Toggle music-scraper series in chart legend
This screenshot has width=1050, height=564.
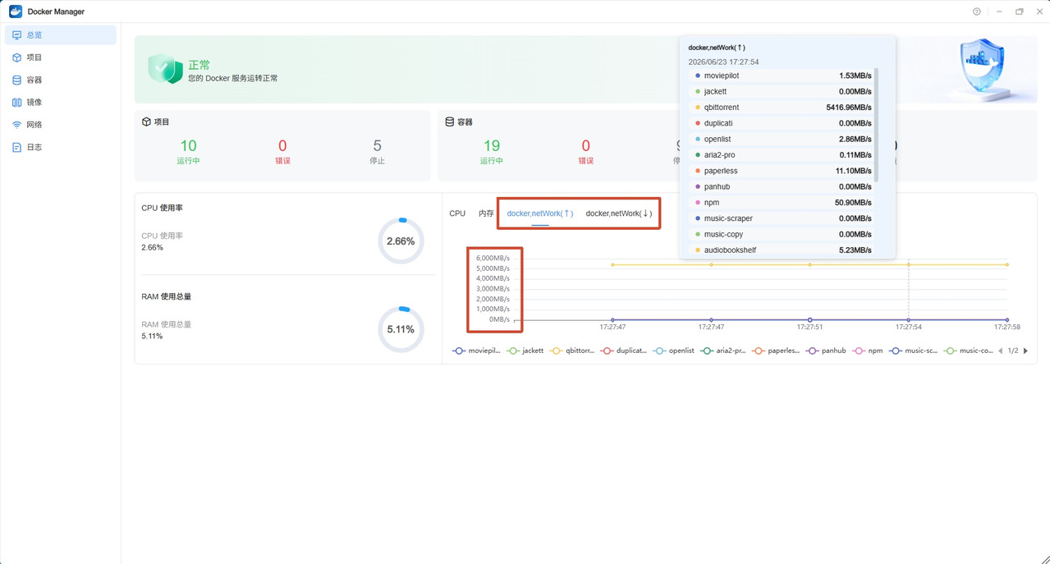coord(914,351)
